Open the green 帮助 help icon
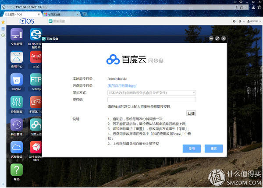 coord(17,170)
